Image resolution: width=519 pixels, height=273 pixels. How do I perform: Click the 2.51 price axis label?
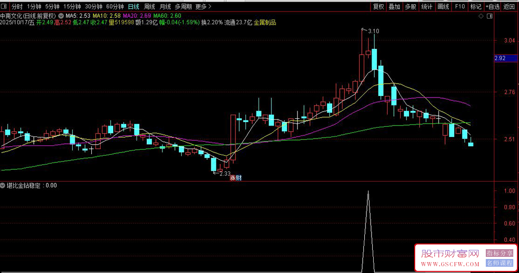[510, 139]
